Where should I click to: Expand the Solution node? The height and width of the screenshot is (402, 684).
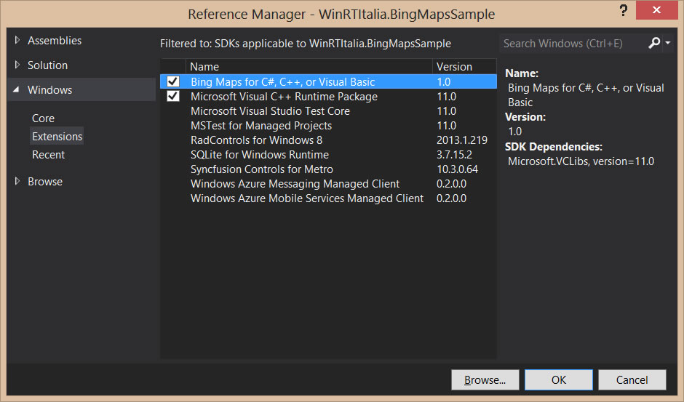[x=17, y=65]
